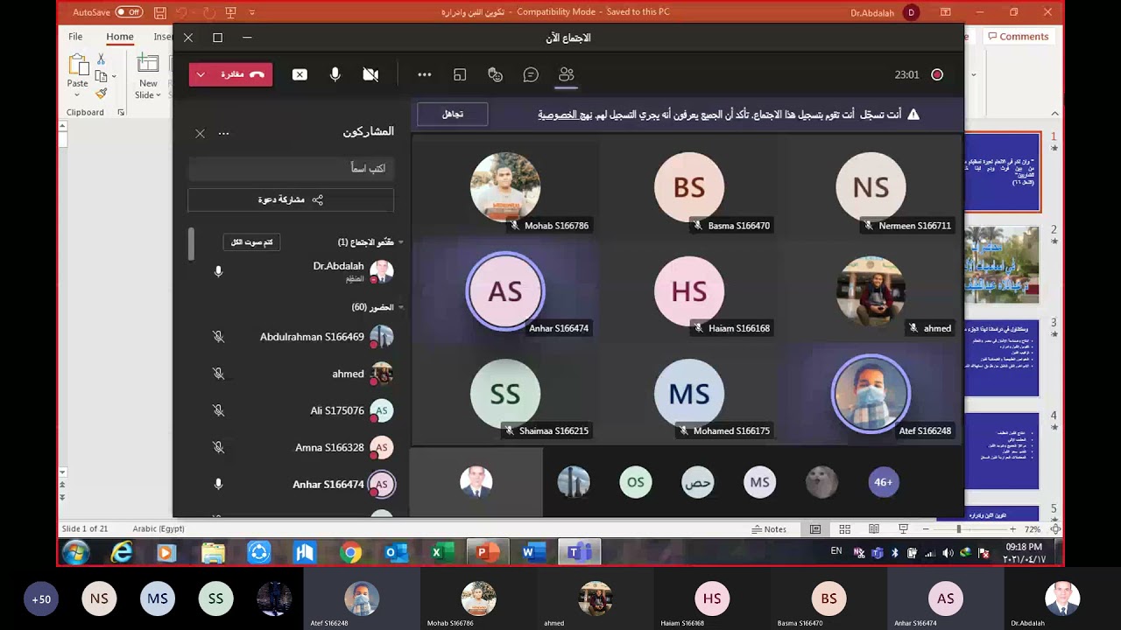The height and width of the screenshot is (630, 1121).
Task: Click Haiam S166168 HS avatar tile
Action: tap(689, 290)
